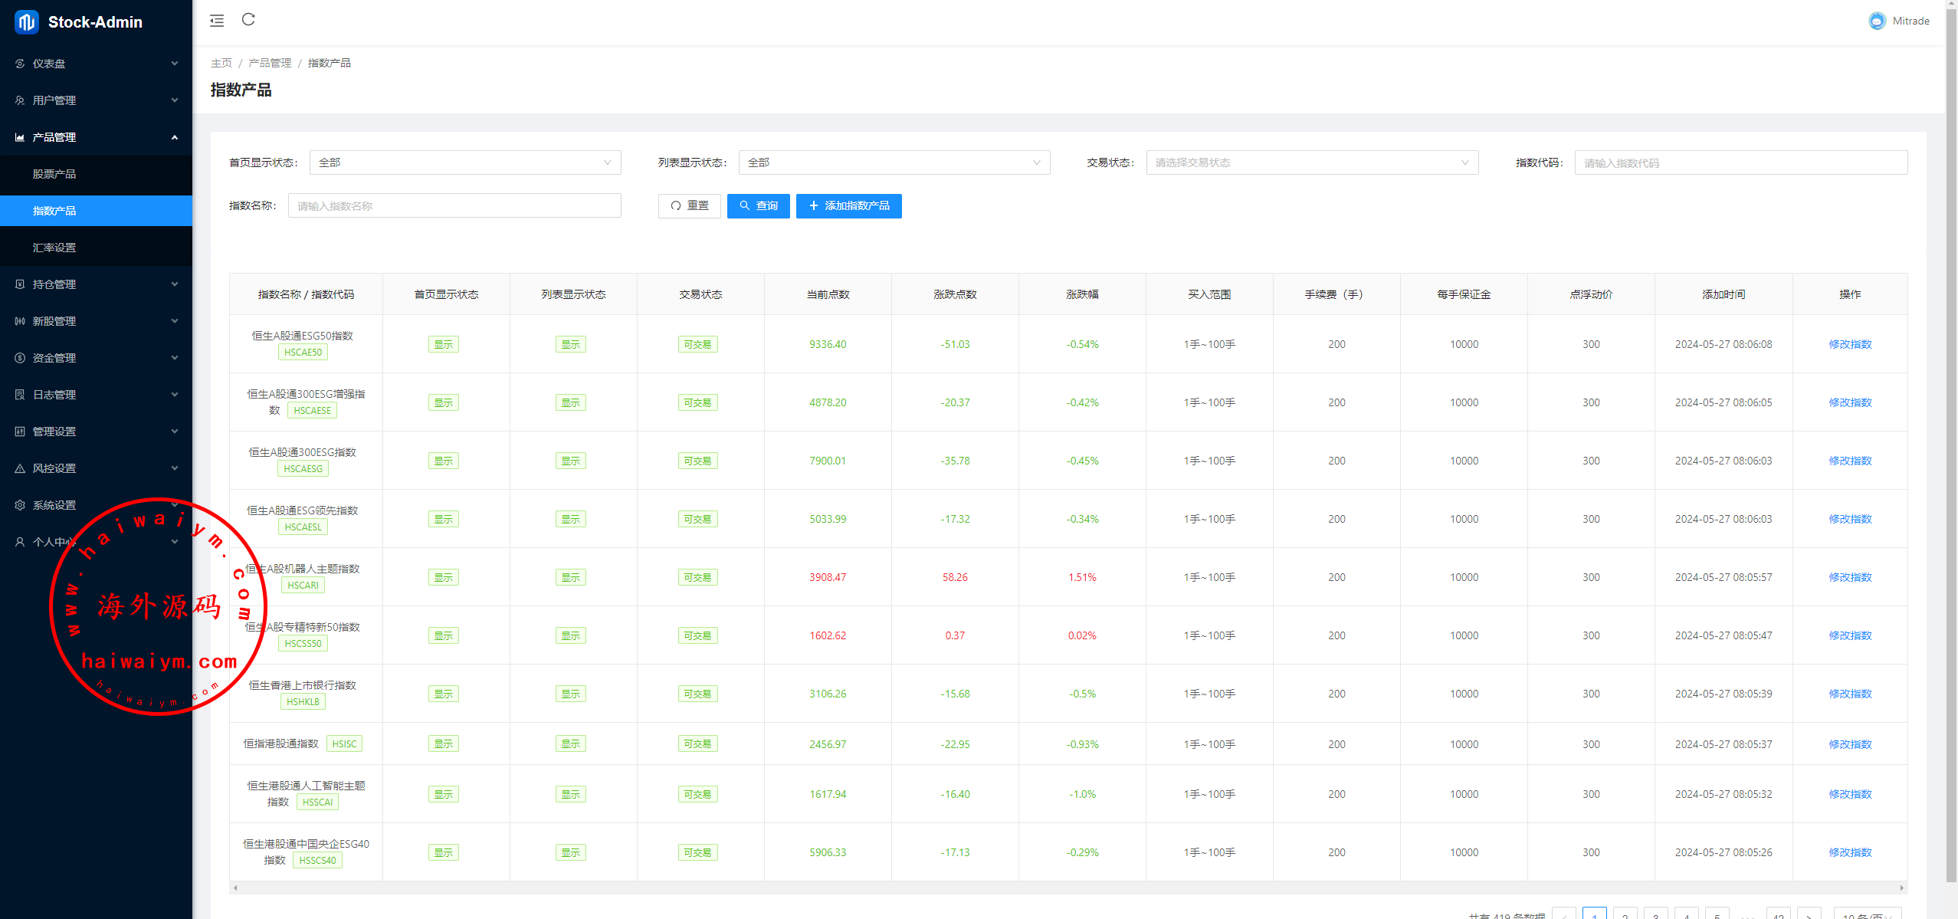
Task: Click the 风控设置 warning triangle icon
Action: 20,468
